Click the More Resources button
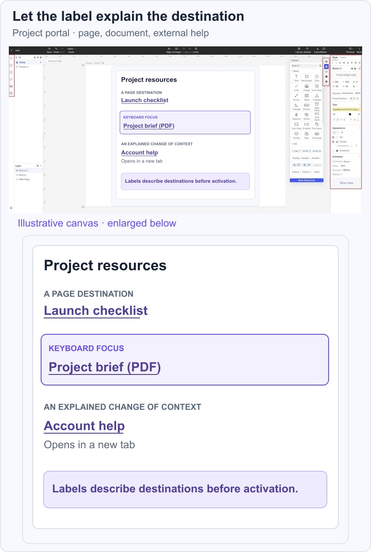 (x=307, y=180)
